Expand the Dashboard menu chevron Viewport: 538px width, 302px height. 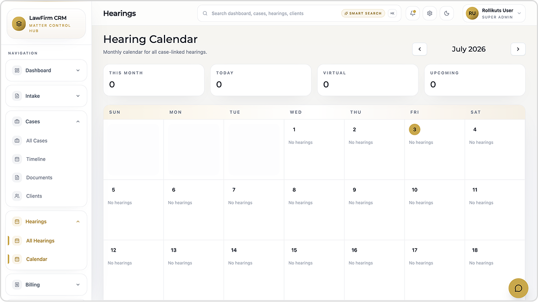[x=78, y=70]
